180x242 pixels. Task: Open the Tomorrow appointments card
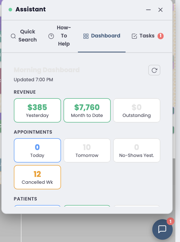(x=87, y=150)
